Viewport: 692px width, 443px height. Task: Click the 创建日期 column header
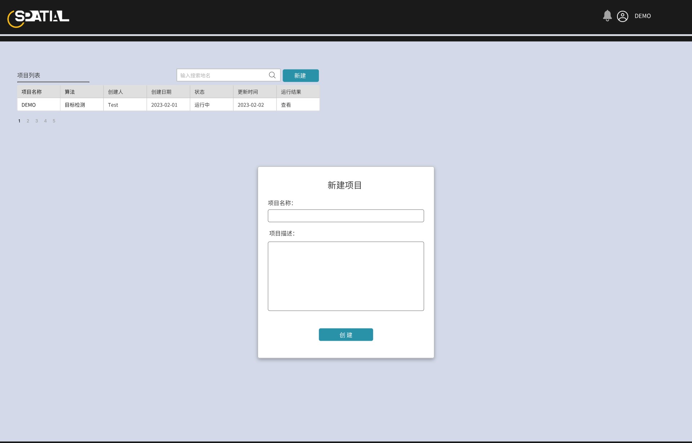[x=168, y=92]
